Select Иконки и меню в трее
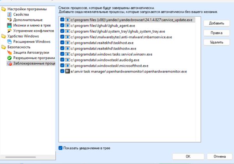Image resolution: width=234 pixels, height=164 pixels. tap(32, 25)
